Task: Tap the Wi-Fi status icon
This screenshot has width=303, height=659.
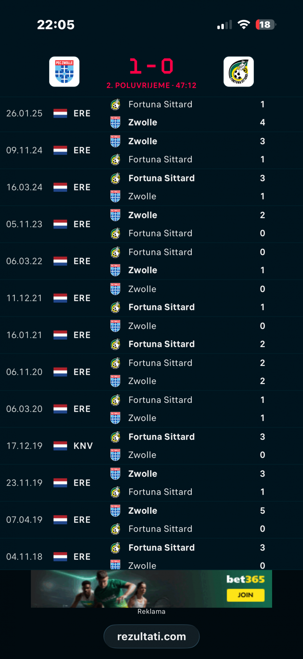Action: 243,25
